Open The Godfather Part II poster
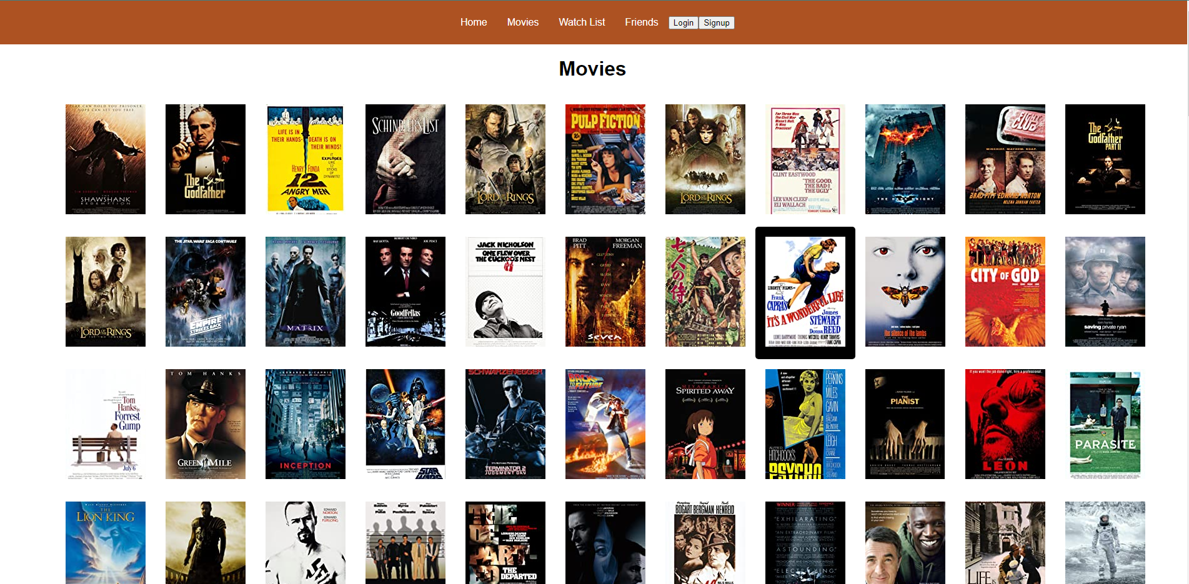1189x584 pixels. (1105, 159)
